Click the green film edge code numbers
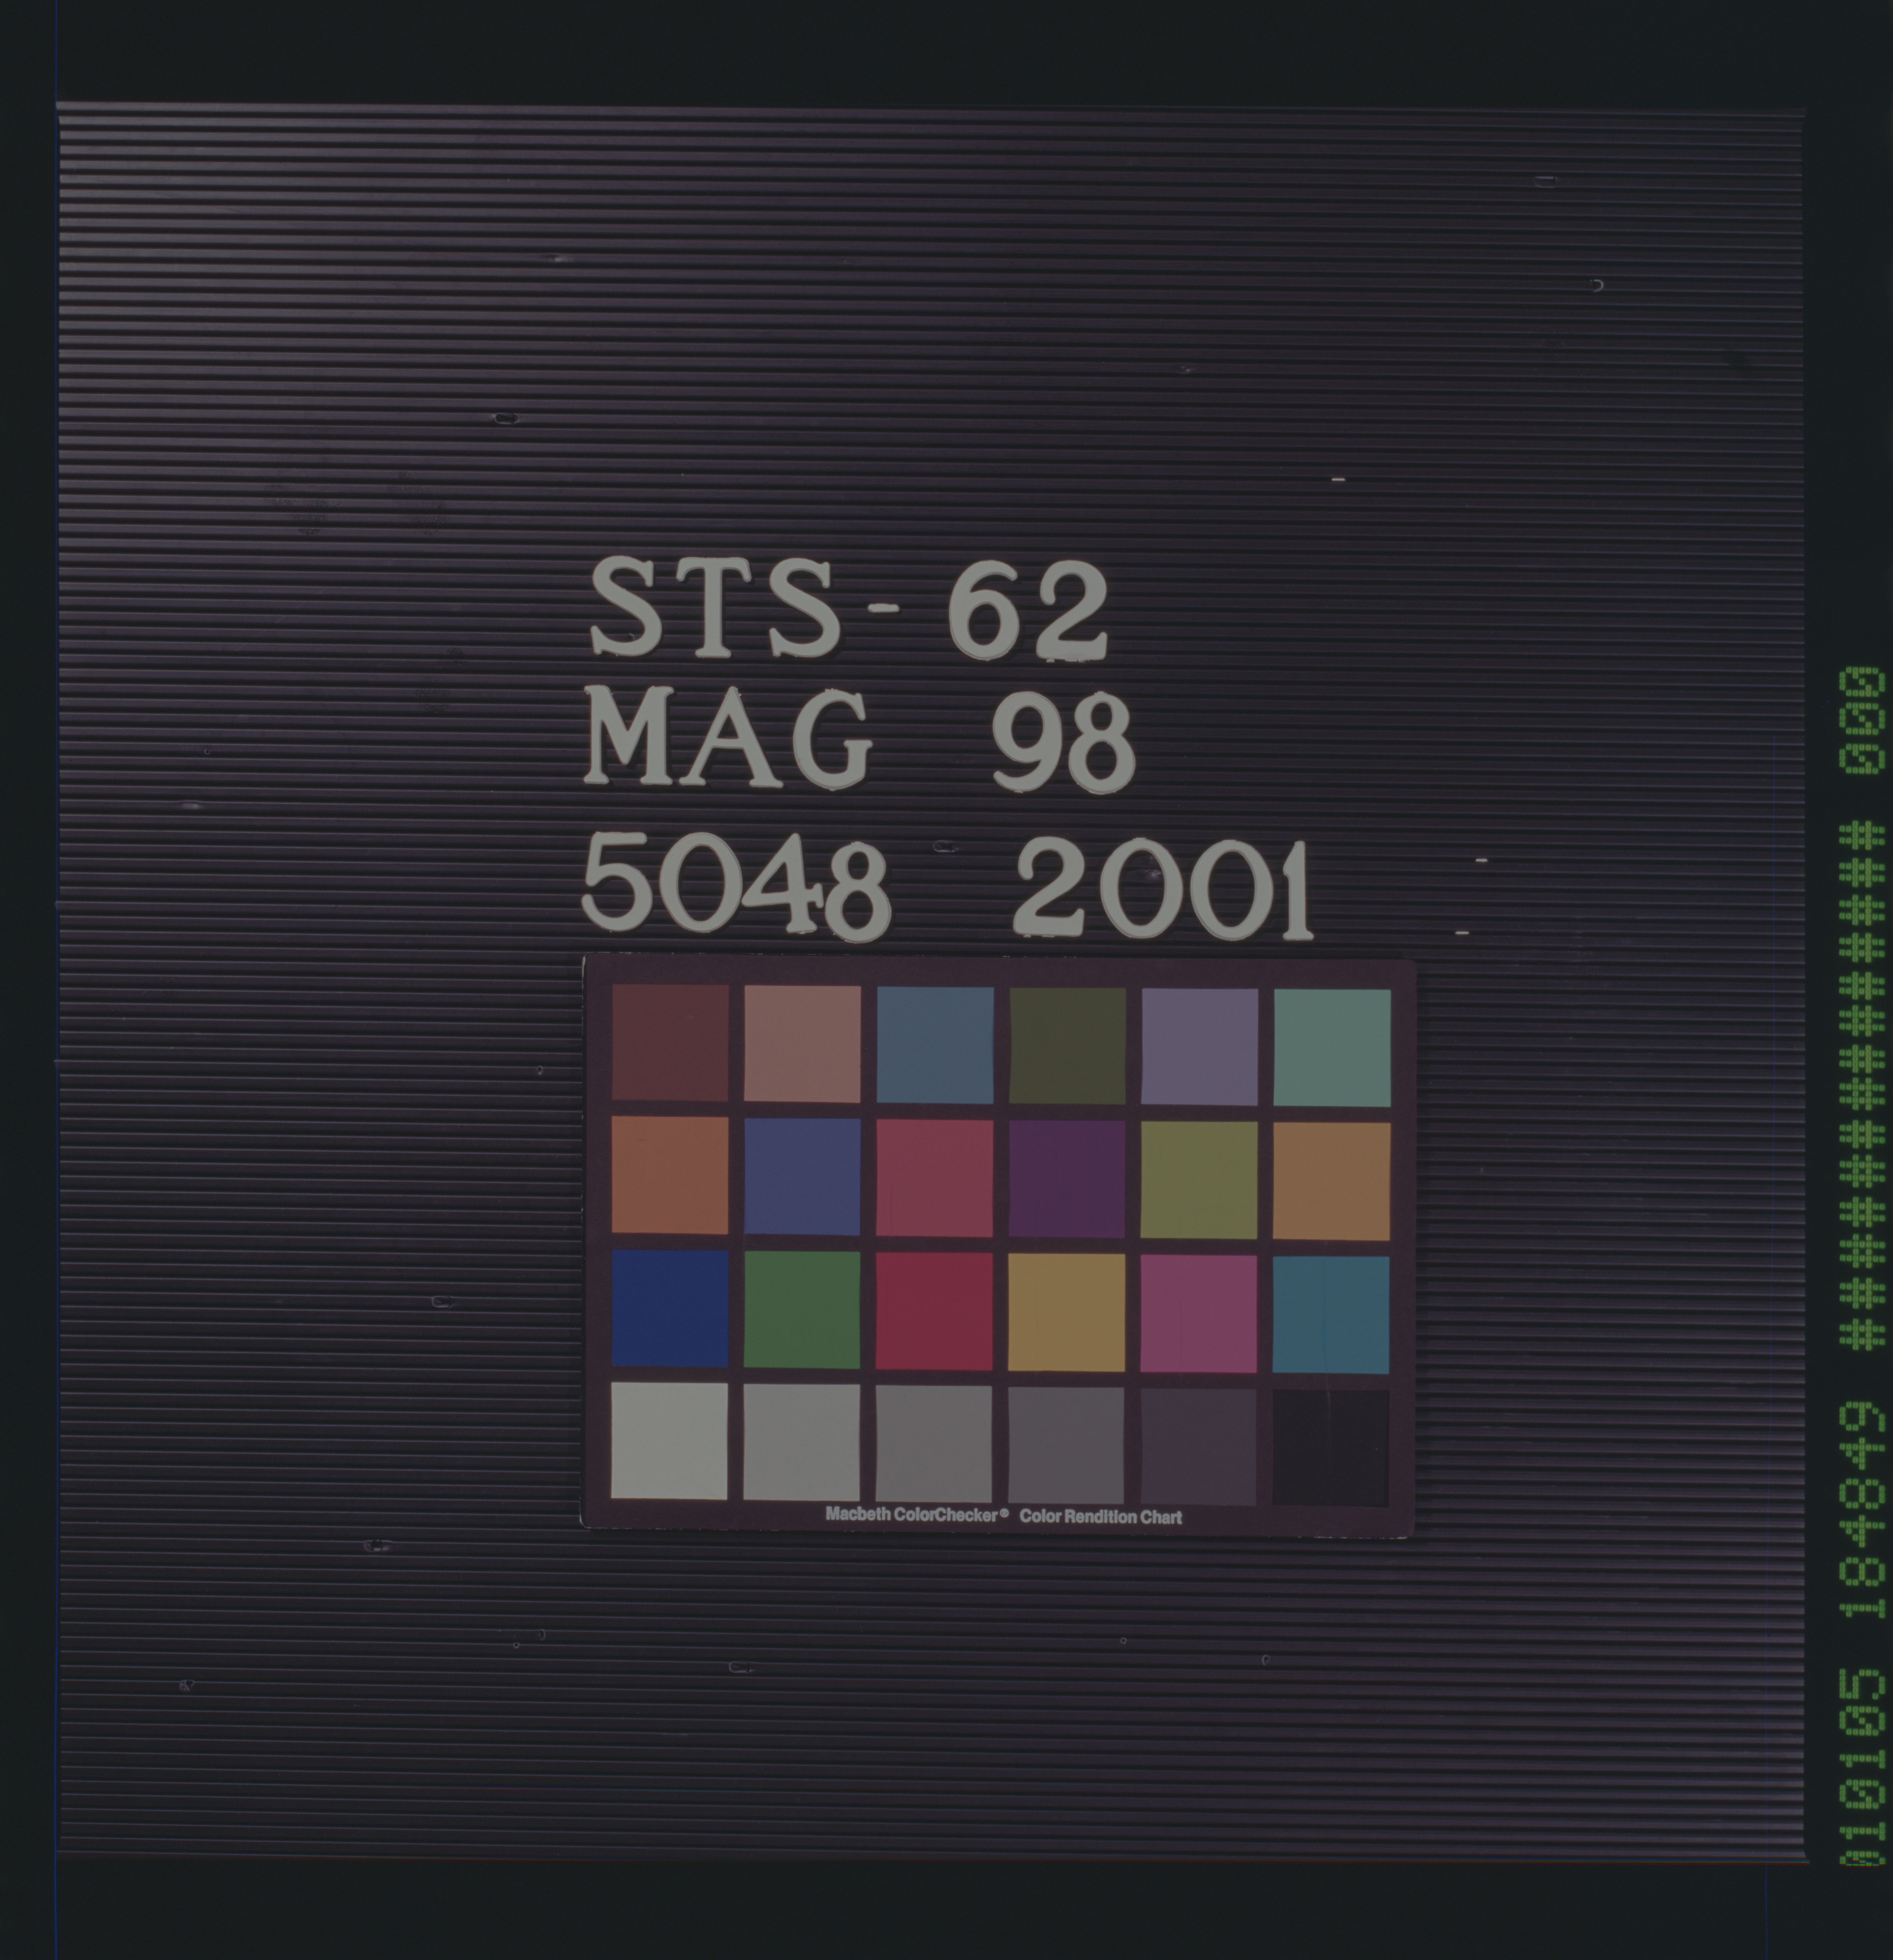Image resolution: width=1893 pixels, height=1960 pixels. click(1861, 1500)
